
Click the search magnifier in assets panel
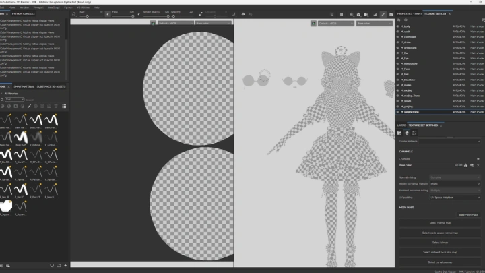[2, 100]
